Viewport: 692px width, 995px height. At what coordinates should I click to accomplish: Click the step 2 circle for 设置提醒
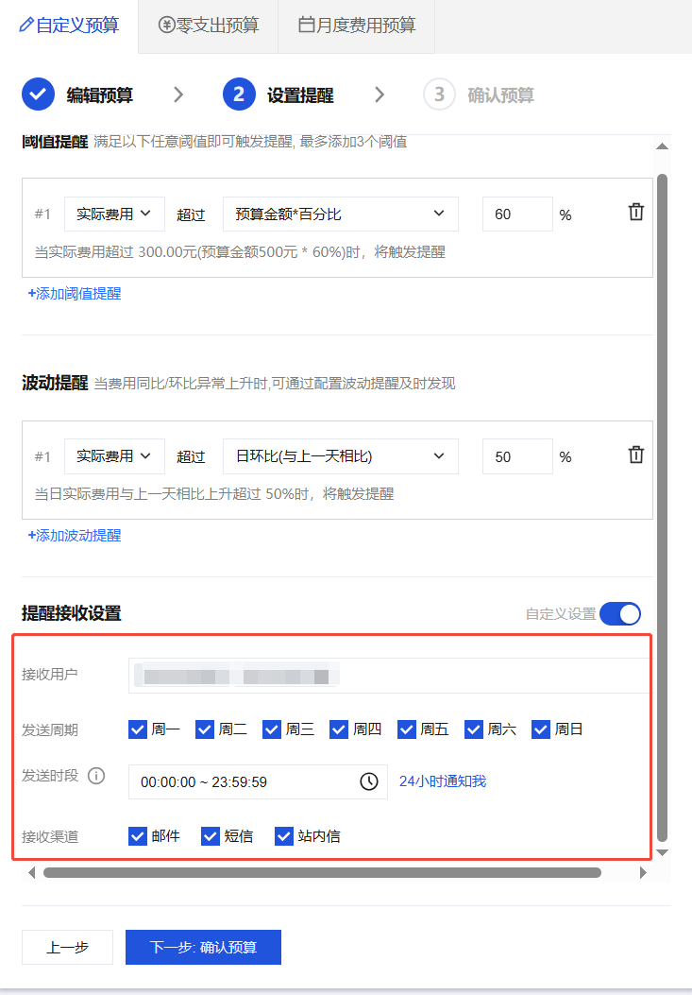point(239,94)
